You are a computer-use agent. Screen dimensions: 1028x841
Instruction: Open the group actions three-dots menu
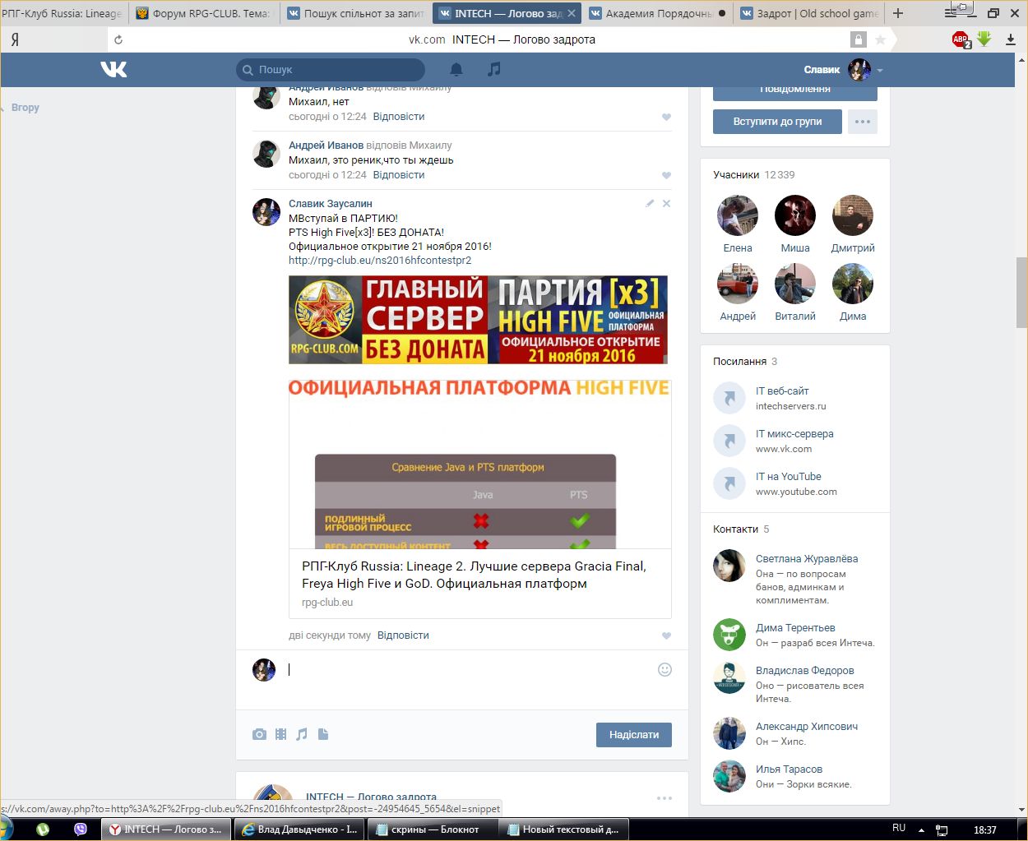(862, 122)
